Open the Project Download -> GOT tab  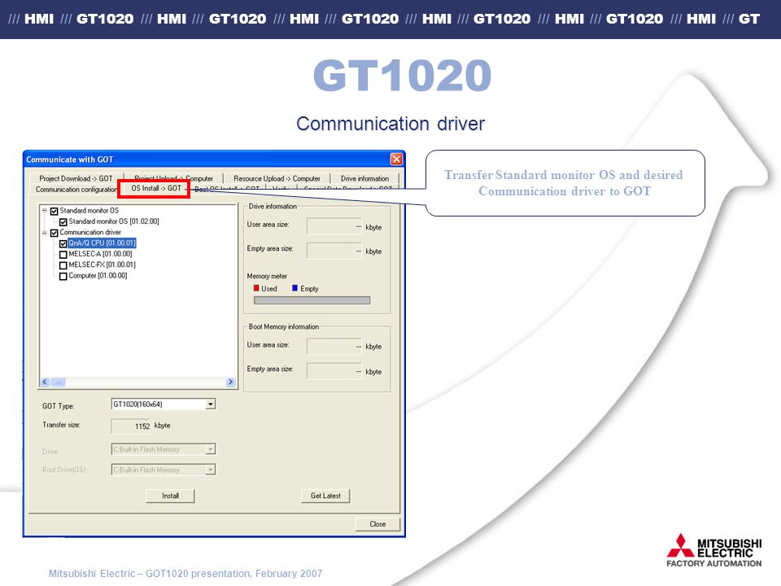[76, 178]
